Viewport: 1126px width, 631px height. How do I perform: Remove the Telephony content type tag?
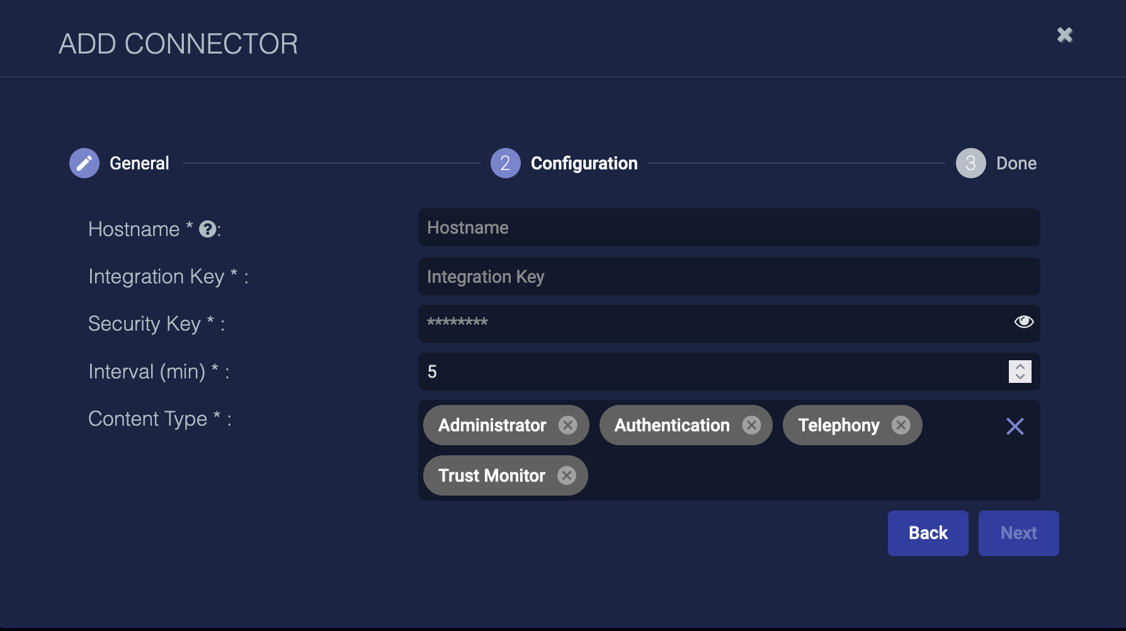(901, 425)
